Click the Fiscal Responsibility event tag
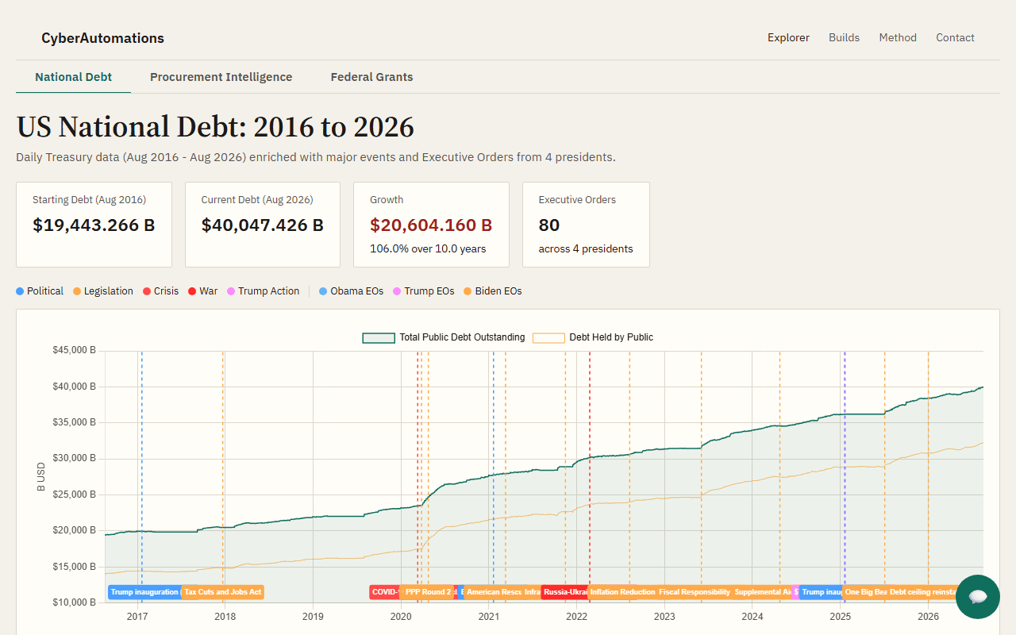 point(694,592)
